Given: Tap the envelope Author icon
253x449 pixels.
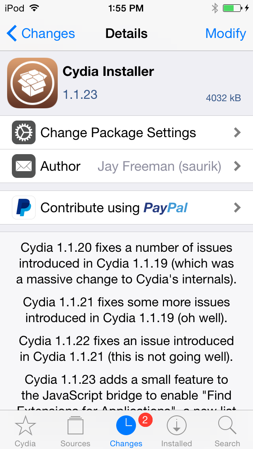Looking at the screenshot, I should [x=24, y=166].
